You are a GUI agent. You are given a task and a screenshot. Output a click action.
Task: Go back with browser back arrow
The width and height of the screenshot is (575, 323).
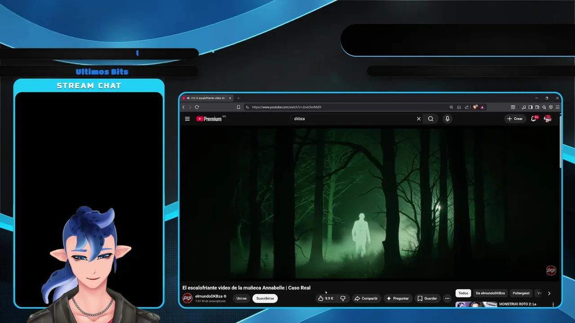pos(183,107)
